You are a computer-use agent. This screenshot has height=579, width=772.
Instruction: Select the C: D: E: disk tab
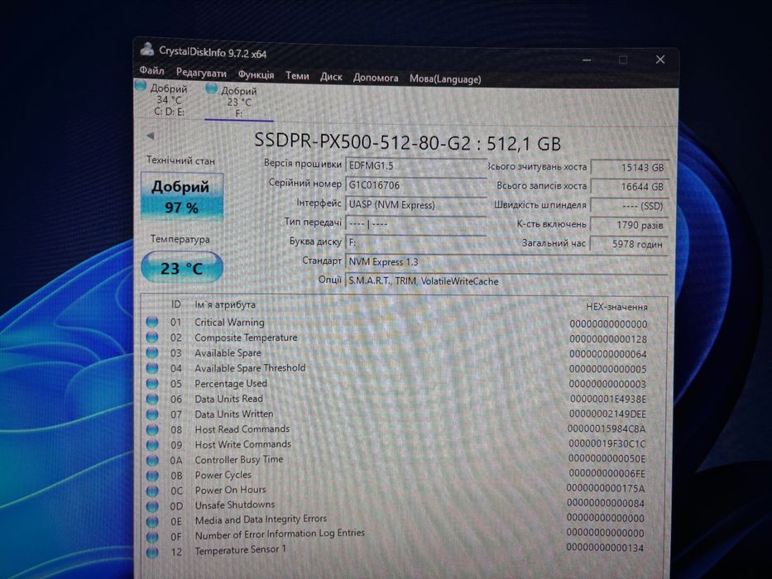click(169, 100)
